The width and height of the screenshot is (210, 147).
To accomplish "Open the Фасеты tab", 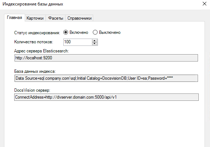I will 56,18.
